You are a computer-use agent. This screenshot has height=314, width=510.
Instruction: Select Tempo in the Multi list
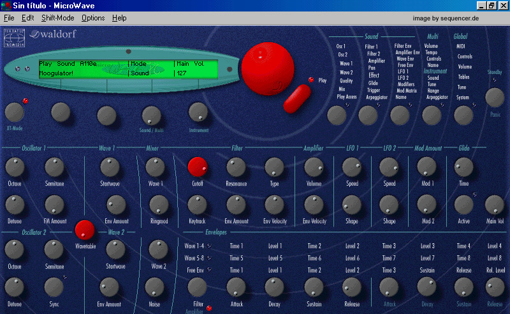(432, 52)
